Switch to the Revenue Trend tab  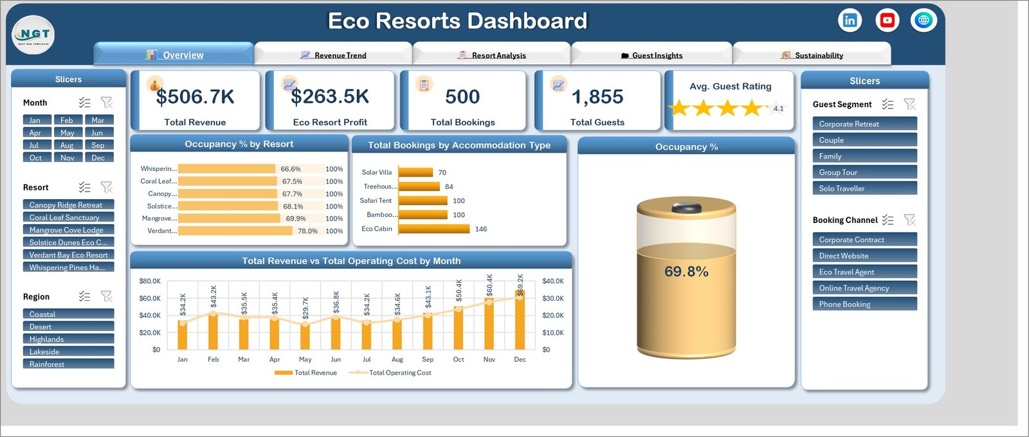(x=333, y=55)
